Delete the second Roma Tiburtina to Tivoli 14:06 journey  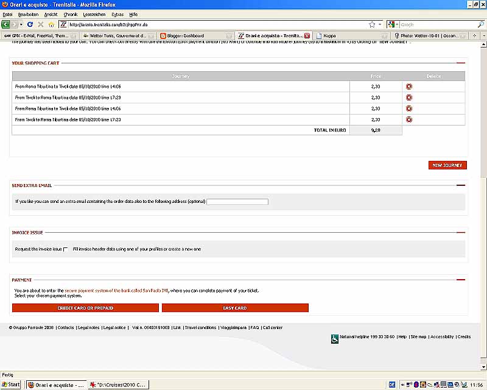(409, 108)
